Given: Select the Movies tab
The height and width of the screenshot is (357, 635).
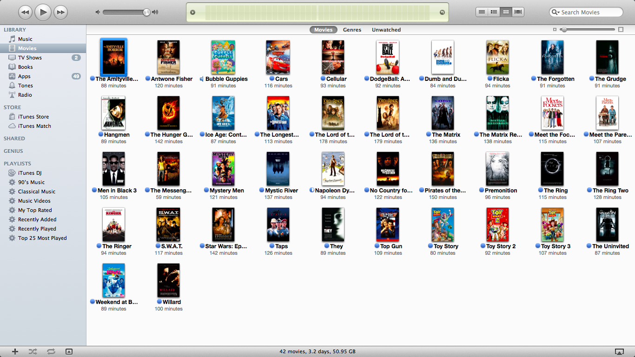Looking at the screenshot, I should (323, 30).
